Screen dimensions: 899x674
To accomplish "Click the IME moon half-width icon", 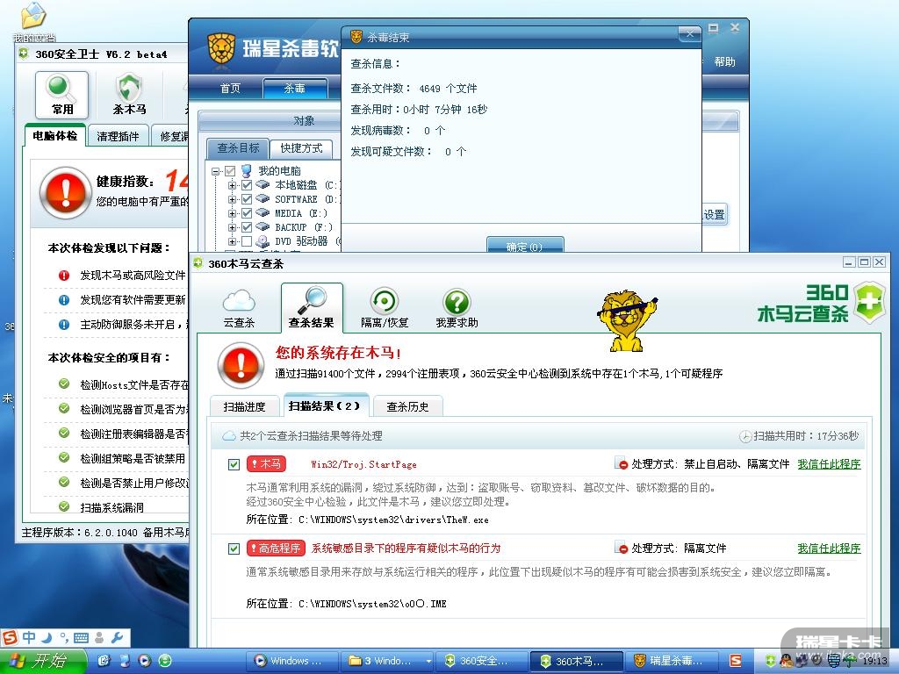I will coord(47,637).
